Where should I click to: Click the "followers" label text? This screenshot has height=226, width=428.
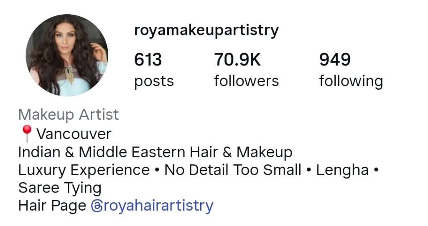(x=247, y=81)
